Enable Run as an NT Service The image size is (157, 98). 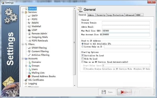tap(82, 62)
